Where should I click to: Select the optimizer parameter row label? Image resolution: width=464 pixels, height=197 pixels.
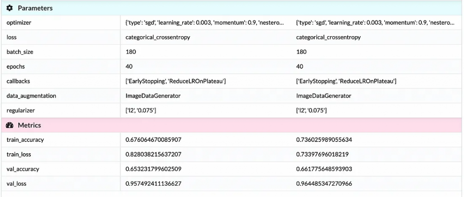(19, 23)
